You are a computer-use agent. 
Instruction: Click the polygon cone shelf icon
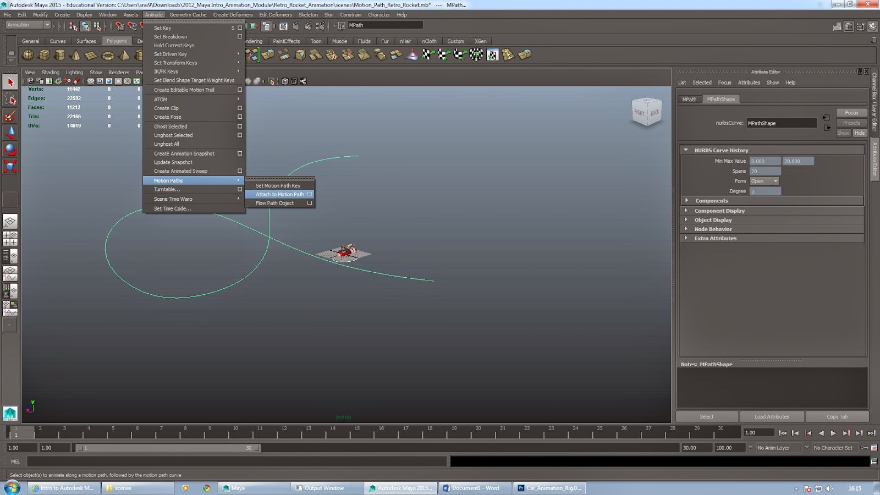tap(76, 55)
